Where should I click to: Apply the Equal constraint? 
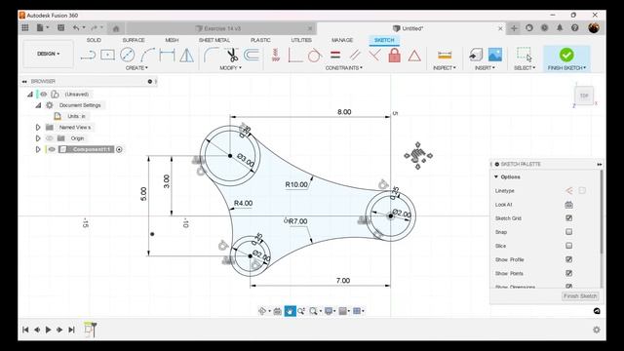(335, 55)
